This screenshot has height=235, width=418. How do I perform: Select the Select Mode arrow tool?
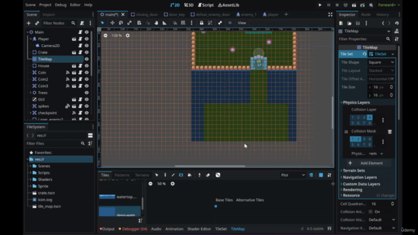point(103,23)
